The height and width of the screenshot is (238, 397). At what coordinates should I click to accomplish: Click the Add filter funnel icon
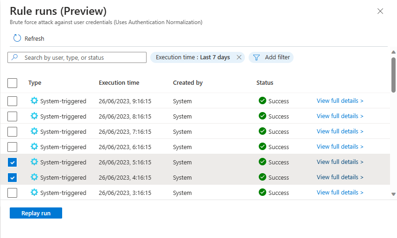click(x=256, y=57)
